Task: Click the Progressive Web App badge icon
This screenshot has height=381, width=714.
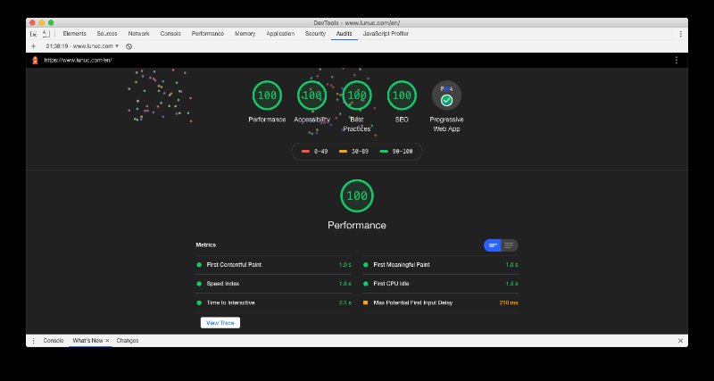Action: click(447, 95)
